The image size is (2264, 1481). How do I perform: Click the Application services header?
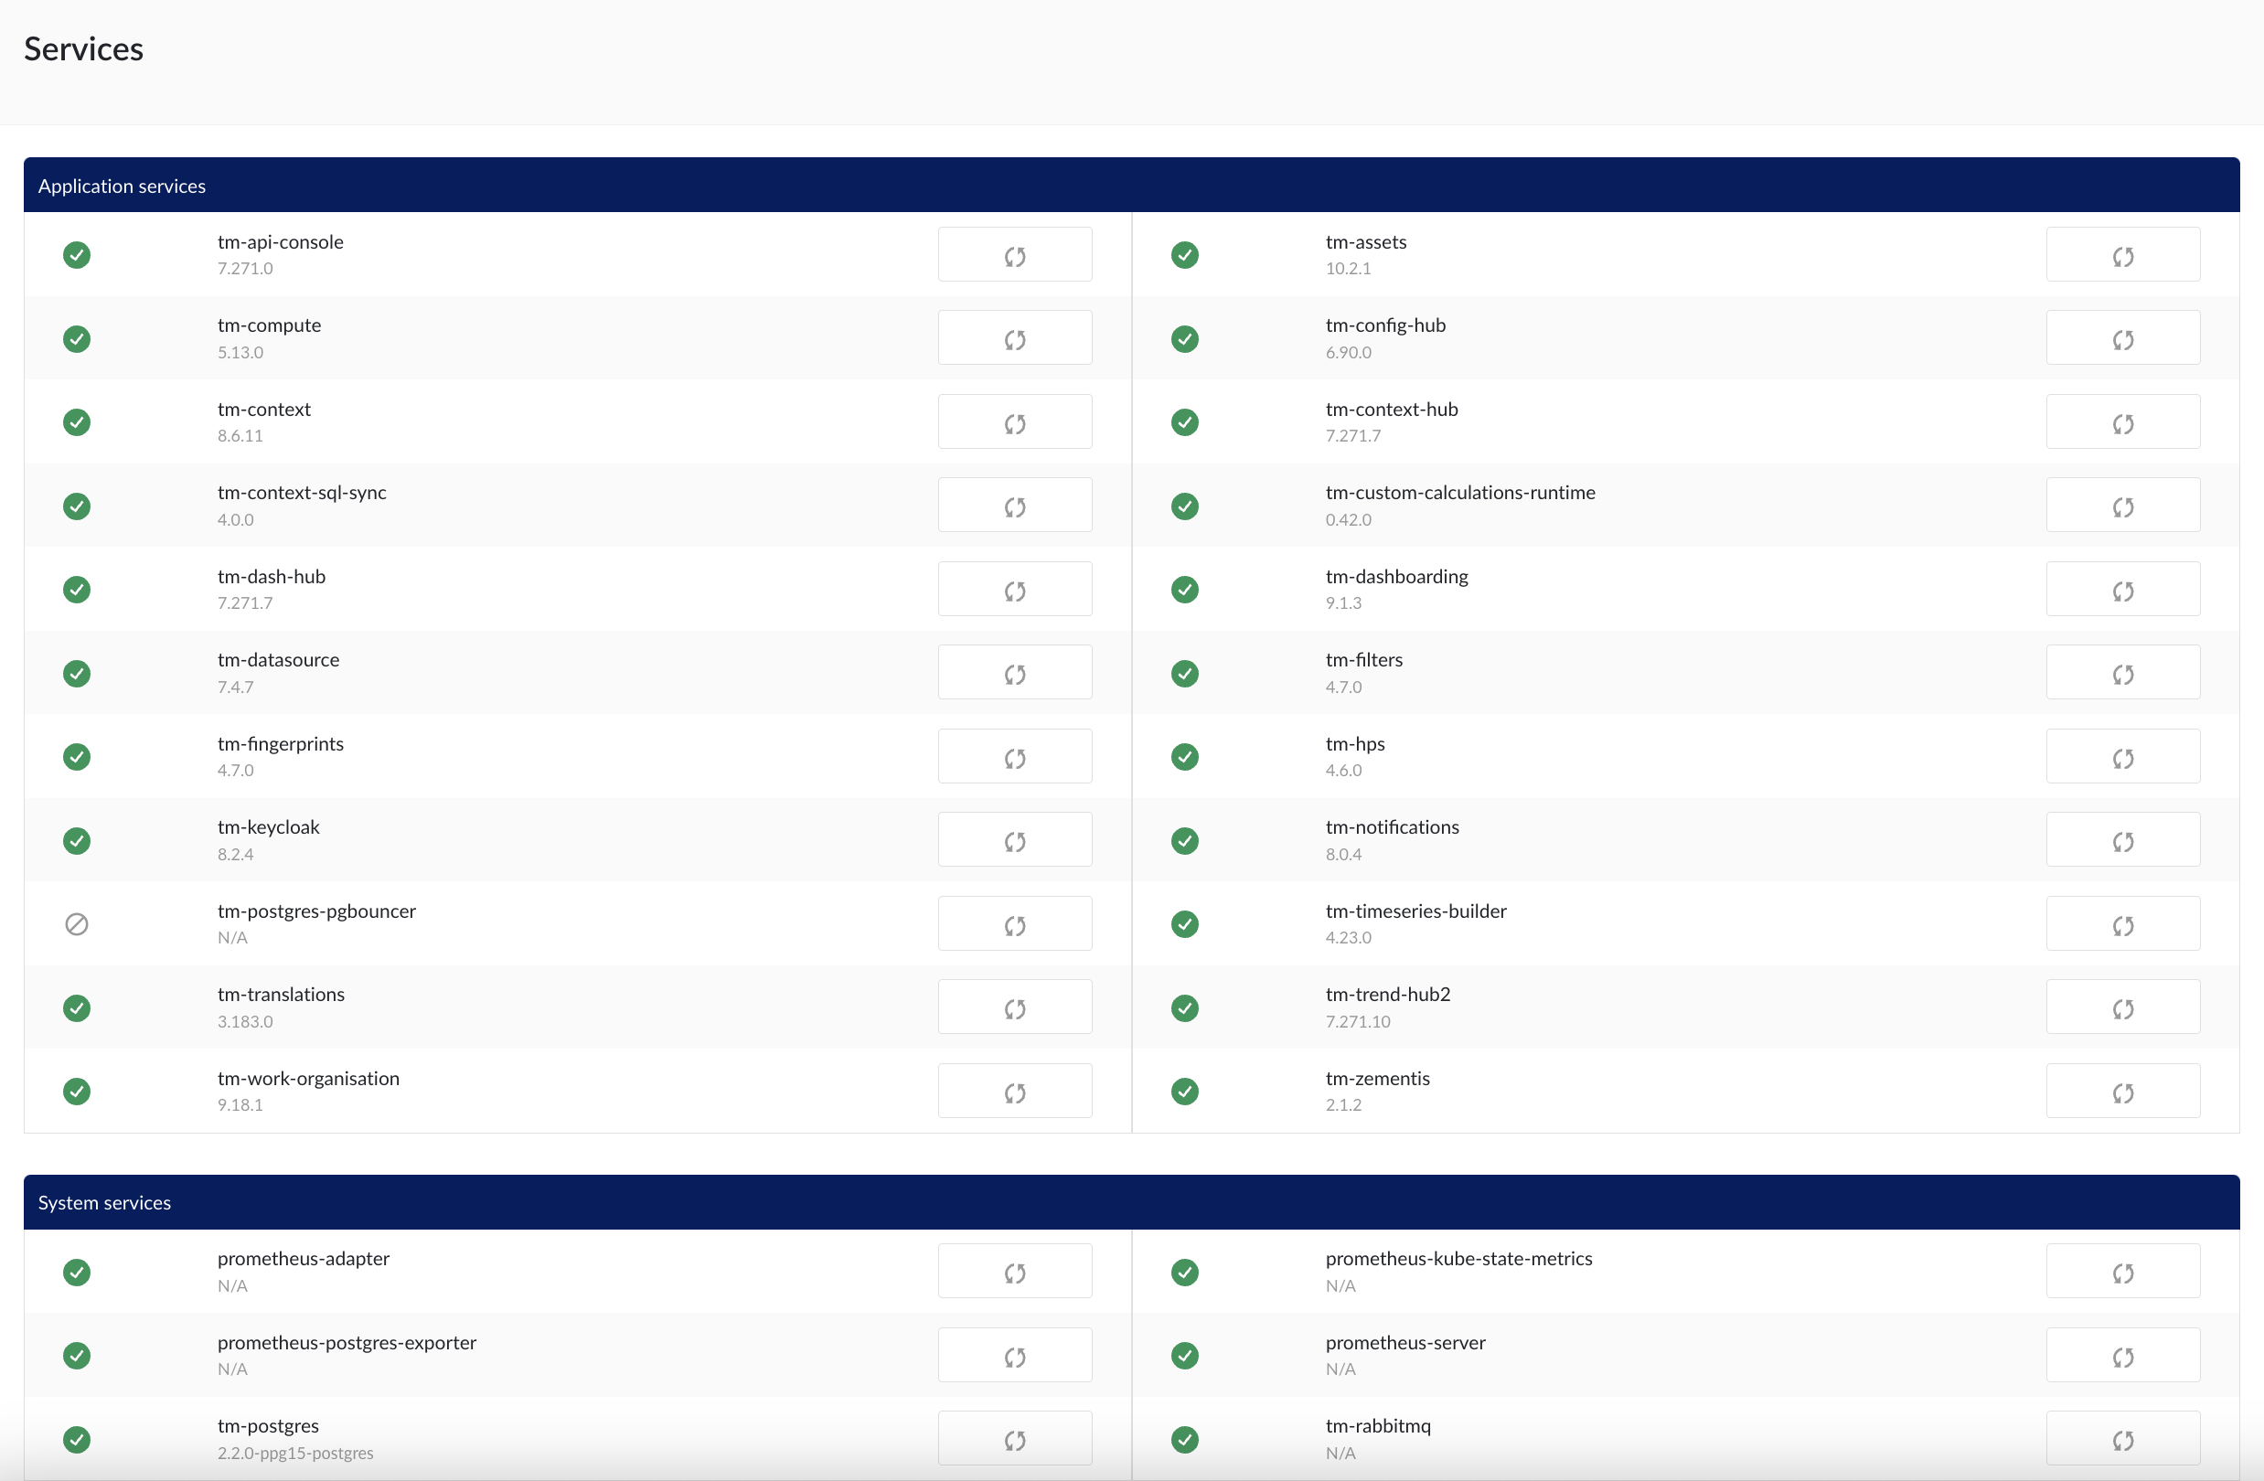[122, 186]
